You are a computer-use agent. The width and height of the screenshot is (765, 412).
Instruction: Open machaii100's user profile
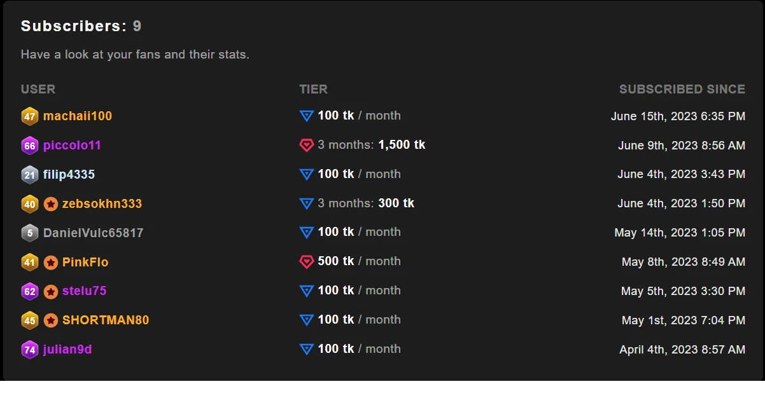[x=78, y=116]
